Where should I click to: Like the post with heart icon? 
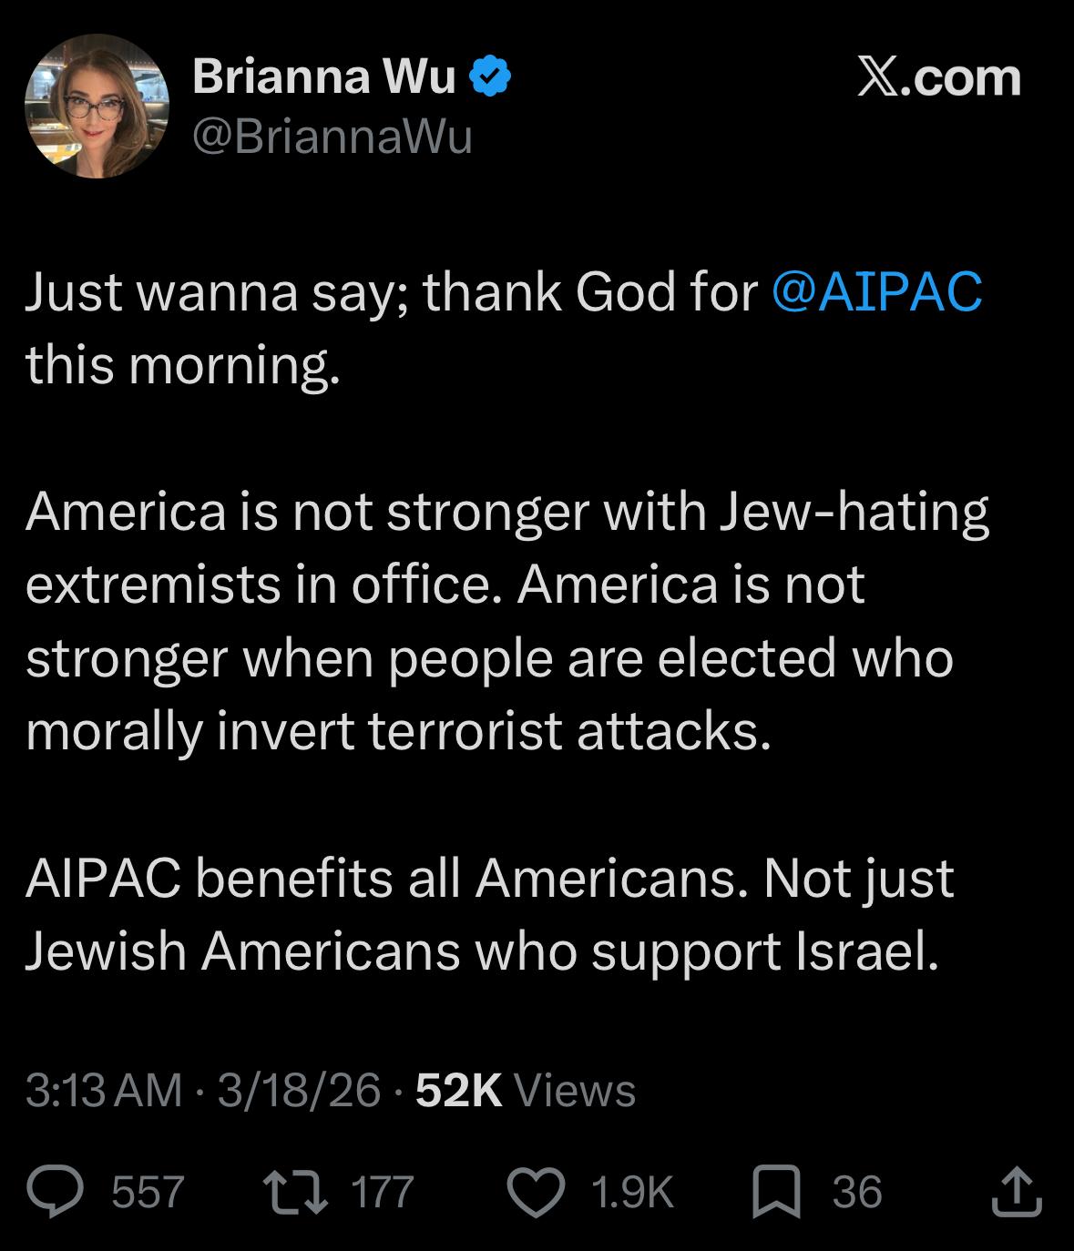coord(537,1193)
